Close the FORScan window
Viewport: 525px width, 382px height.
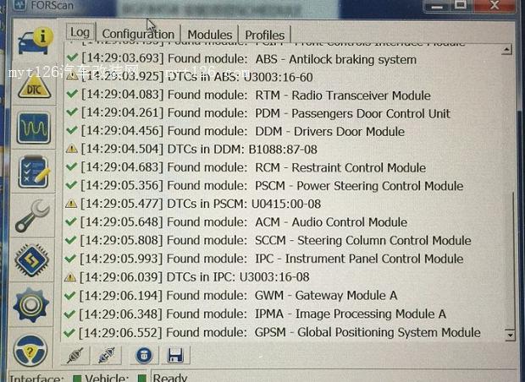tap(495, 5)
